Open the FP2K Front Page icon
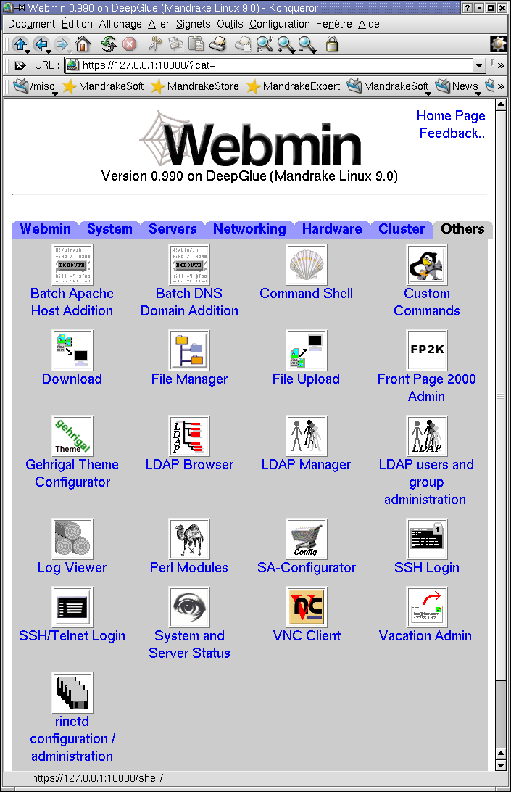The image size is (511, 792). point(427,350)
